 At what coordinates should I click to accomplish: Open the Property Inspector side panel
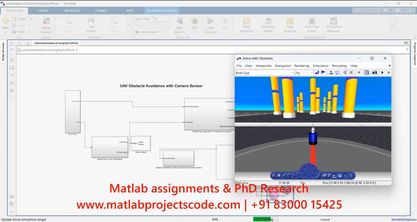pos(414,54)
